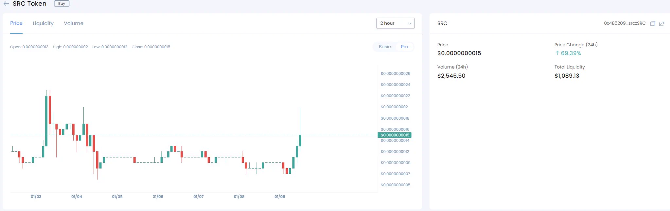Click the High: 0.000000002 readout
Image resolution: width=670 pixels, height=211 pixels.
point(70,47)
